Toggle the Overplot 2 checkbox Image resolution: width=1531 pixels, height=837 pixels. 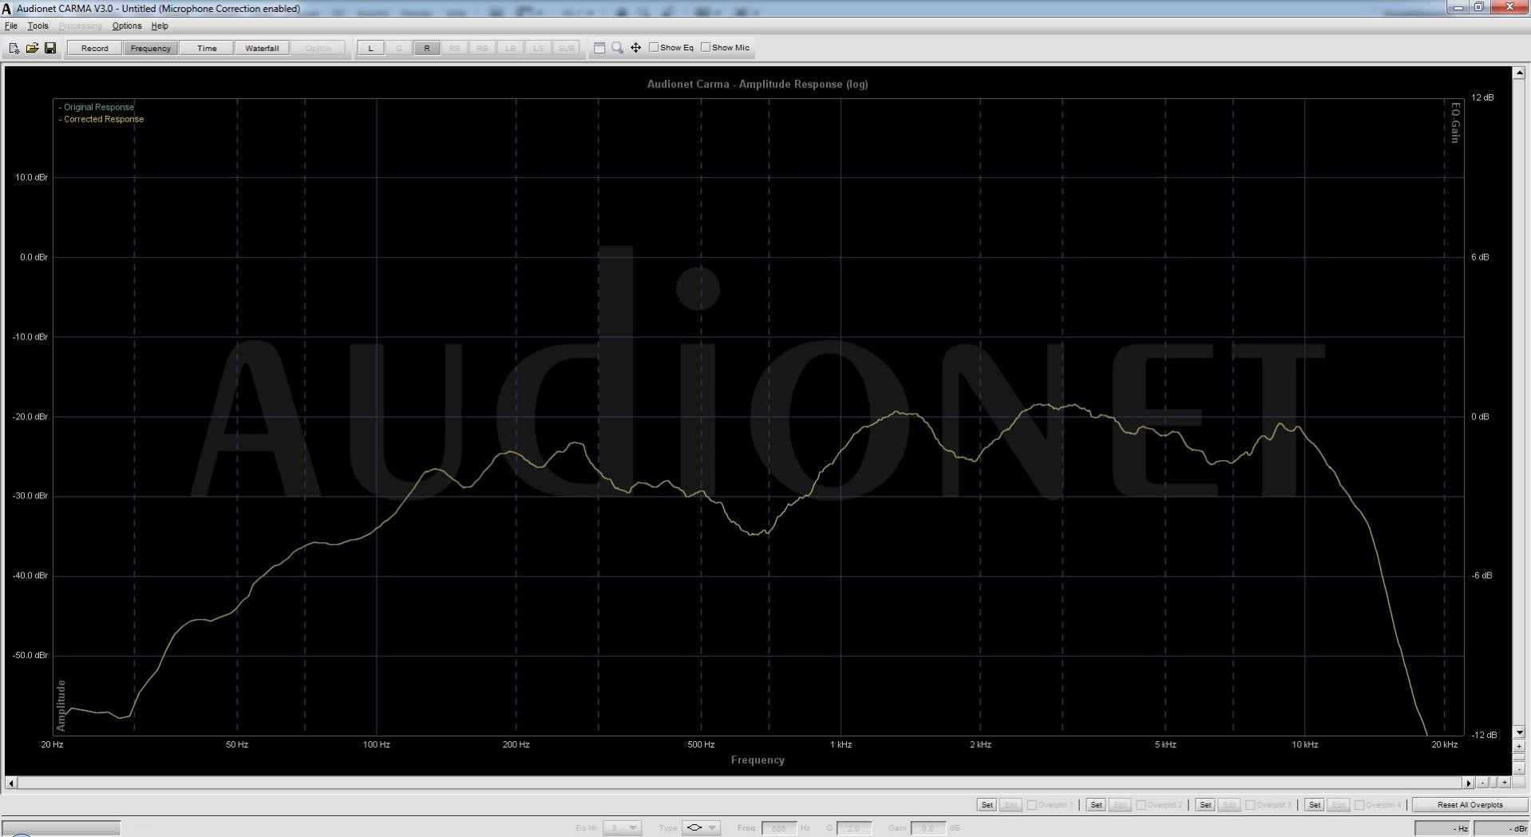pyautogui.click(x=1141, y=805)
